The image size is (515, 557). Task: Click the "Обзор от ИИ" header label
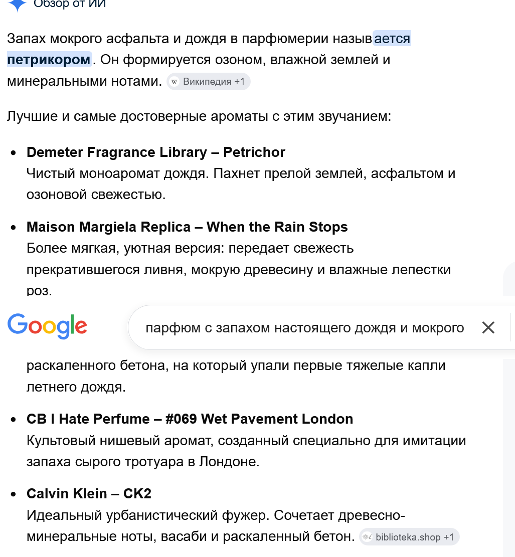(70, 5)
